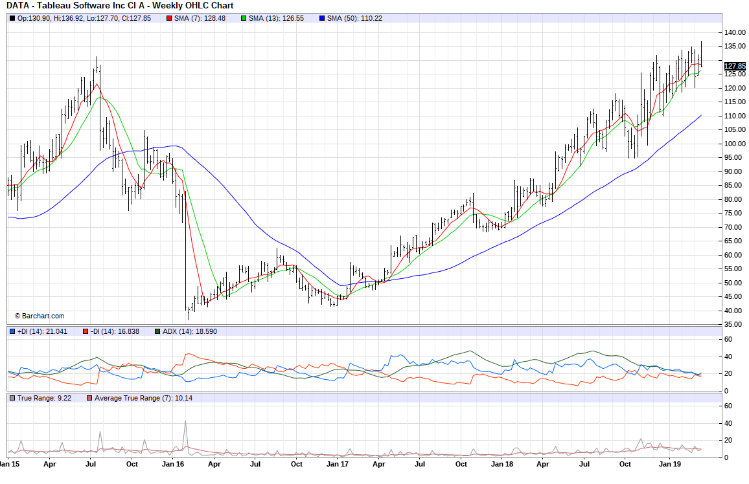The image size is (749, 484).
Task: Click the Average True Range legend swatch
Action: click(89, 398)
